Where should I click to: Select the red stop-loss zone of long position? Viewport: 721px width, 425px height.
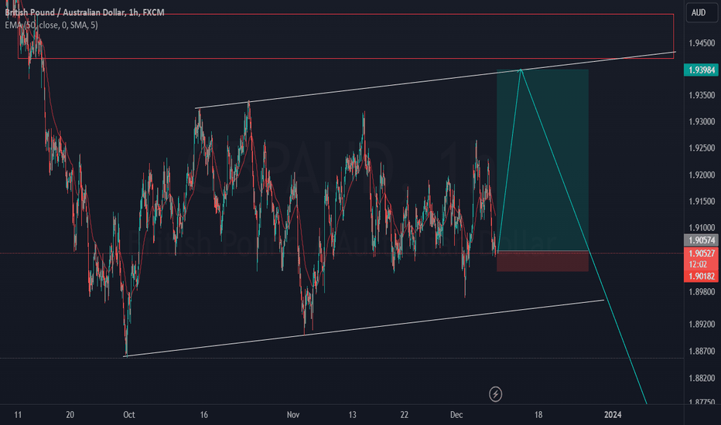coord(542,261)
